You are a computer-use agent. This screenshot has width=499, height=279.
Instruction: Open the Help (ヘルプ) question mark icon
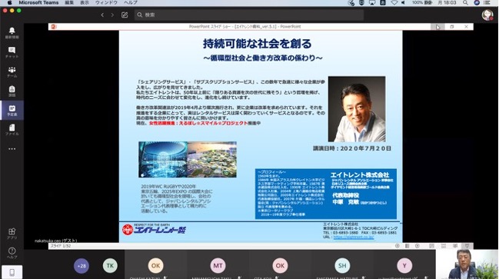click(x=12, y=253)
